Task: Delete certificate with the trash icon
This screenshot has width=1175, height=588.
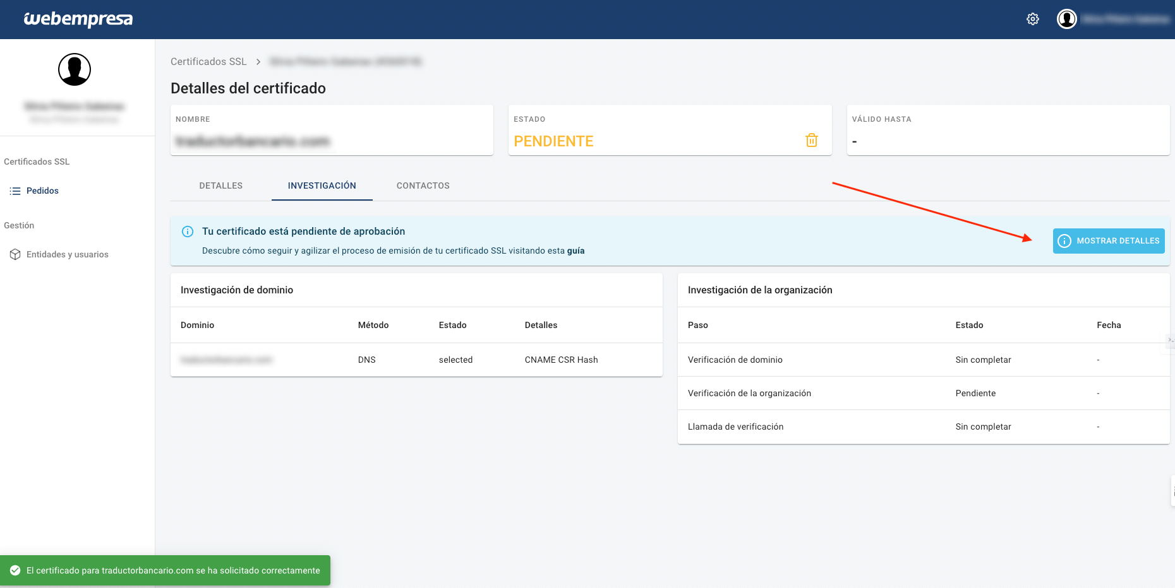Action: click(x=812, y=141)
